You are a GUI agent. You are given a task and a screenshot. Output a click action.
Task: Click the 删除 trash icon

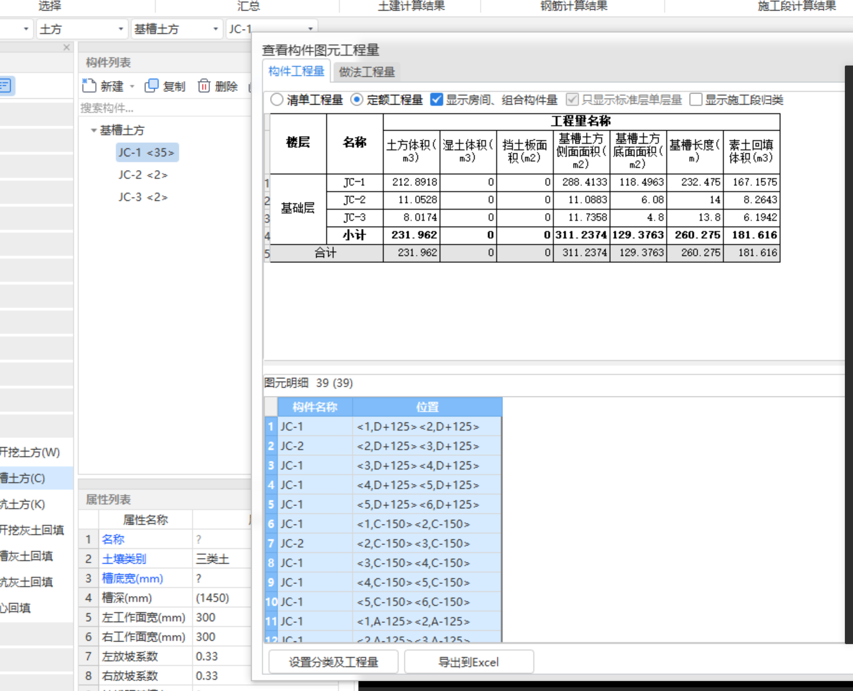click(x=204, y=86)
